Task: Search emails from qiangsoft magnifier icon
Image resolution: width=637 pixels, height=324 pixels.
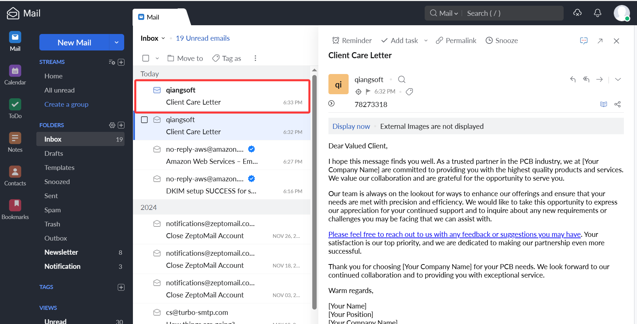Action: [402, 79]
